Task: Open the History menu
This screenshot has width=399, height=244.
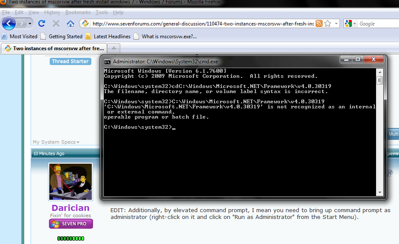Action: coord(52,12)
